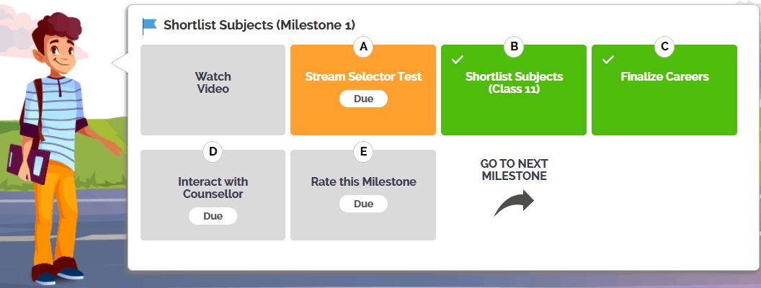Click checkmark on Finalize Careers tile
Screen dimensions: 761x288
point(608,60)
